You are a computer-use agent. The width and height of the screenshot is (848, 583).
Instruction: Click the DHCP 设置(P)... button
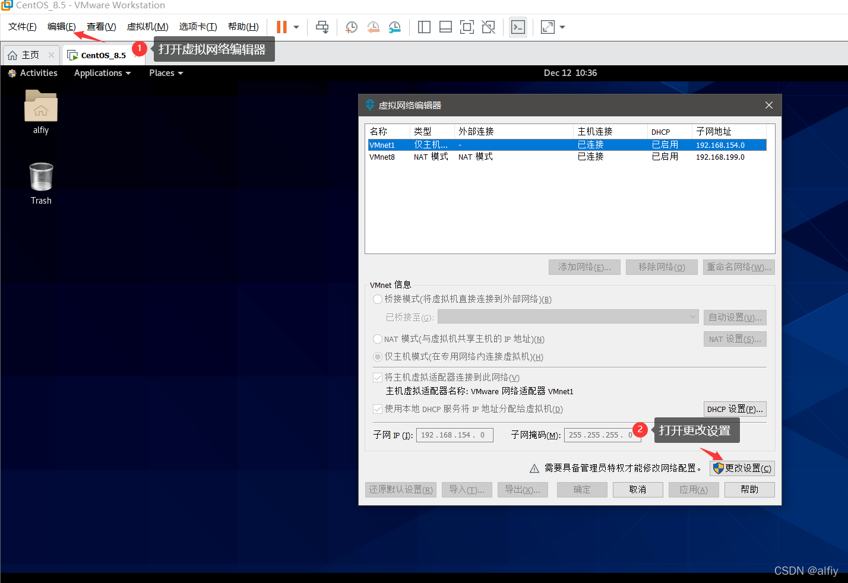(735, 409)
